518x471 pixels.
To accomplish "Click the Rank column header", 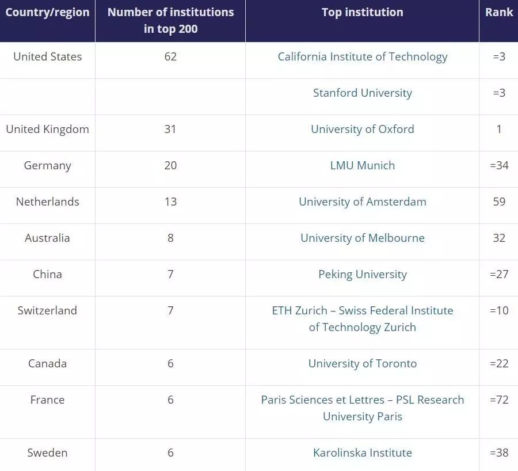I will [498, 12].
